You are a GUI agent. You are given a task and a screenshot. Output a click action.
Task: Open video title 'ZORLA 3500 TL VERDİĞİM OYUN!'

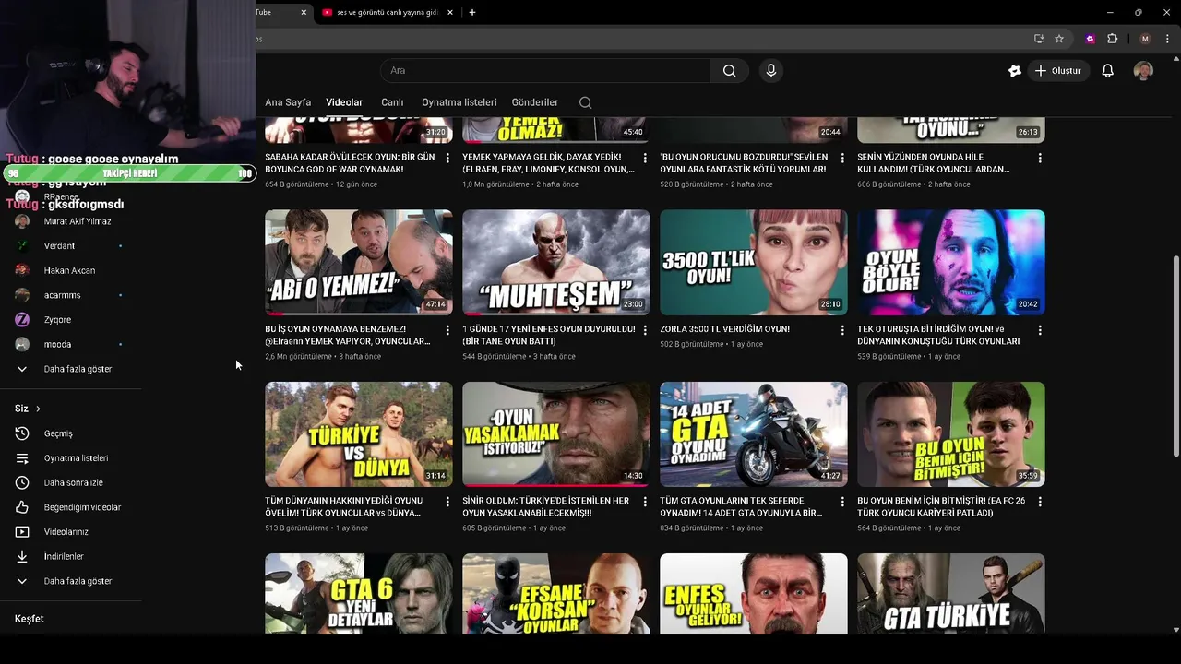click(x=725, y=329)
